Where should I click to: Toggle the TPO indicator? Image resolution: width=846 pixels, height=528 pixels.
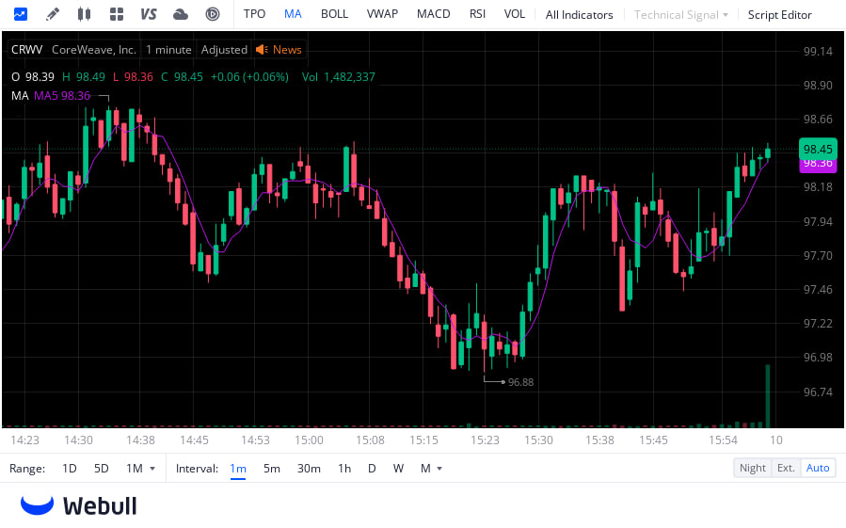point(255,14)
